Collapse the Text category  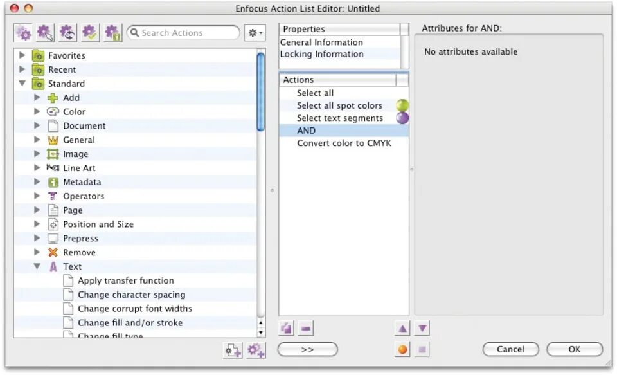tap(37, 266)
